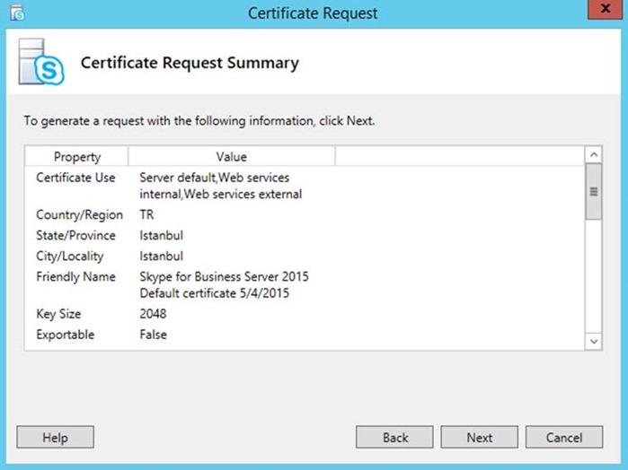Screen dimensions: 628x470
Task: Go Back to the previous wizard step
Action: point(394,437)
